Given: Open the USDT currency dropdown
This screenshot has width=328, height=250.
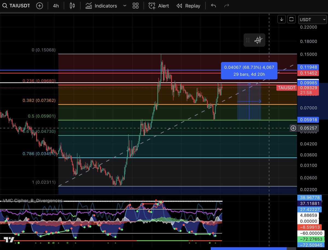Looking at the screenshot, I should click(x=312, y=19).
